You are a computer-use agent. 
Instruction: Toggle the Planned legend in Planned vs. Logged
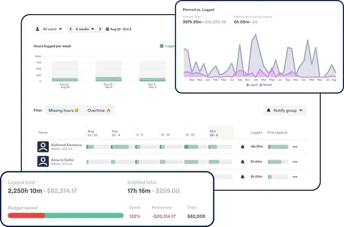[x=265, y=85]
